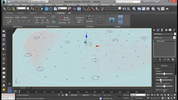Open the Animation menu
The height and width of the screenshot is (100, 178).
pos(59,5)
